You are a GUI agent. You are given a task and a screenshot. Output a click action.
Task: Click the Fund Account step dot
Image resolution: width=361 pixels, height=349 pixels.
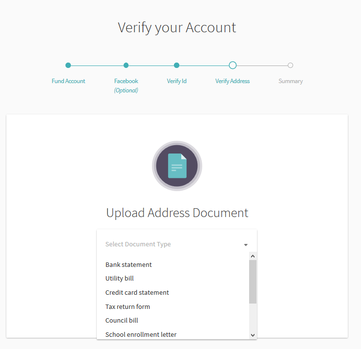pyautogui.click(x=68, y=65)
